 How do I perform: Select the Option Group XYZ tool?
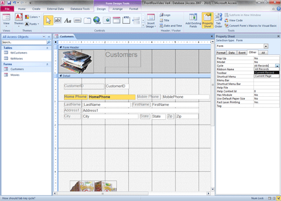coord(126,20)
